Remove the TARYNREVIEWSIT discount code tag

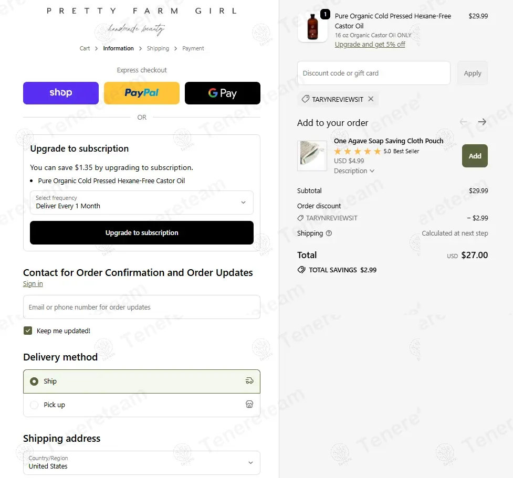pos(371,99)
